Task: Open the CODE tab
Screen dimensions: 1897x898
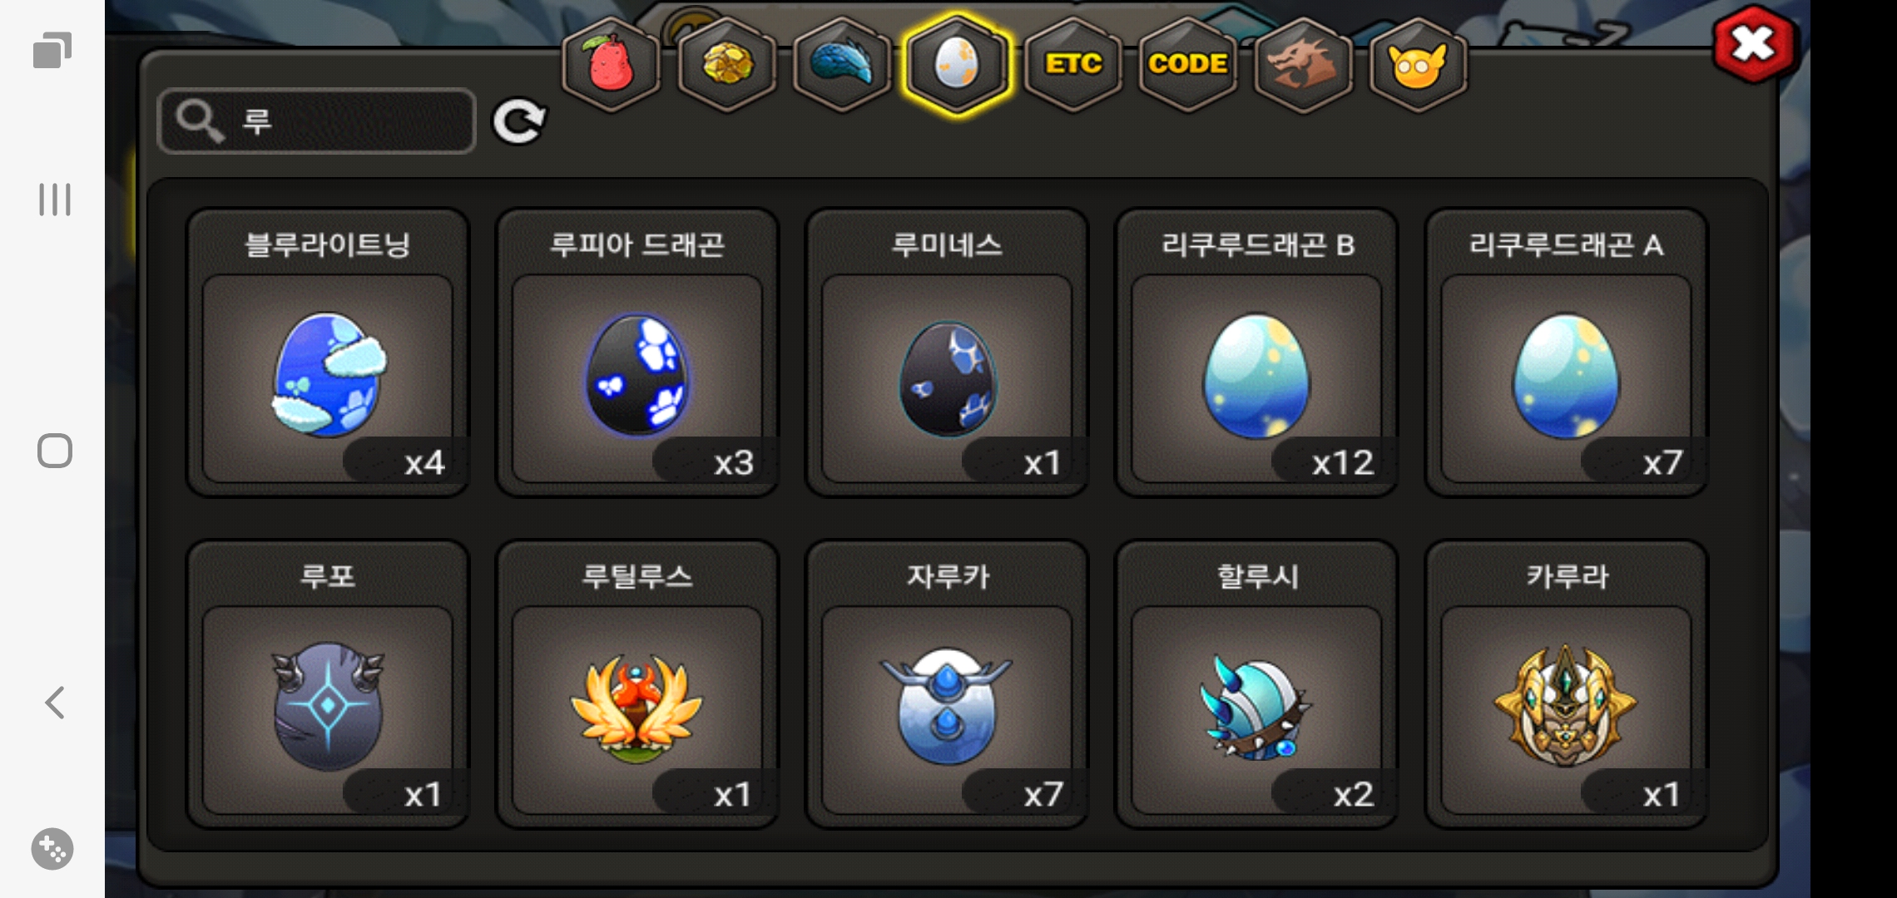Action: (x=1188, y=63)
